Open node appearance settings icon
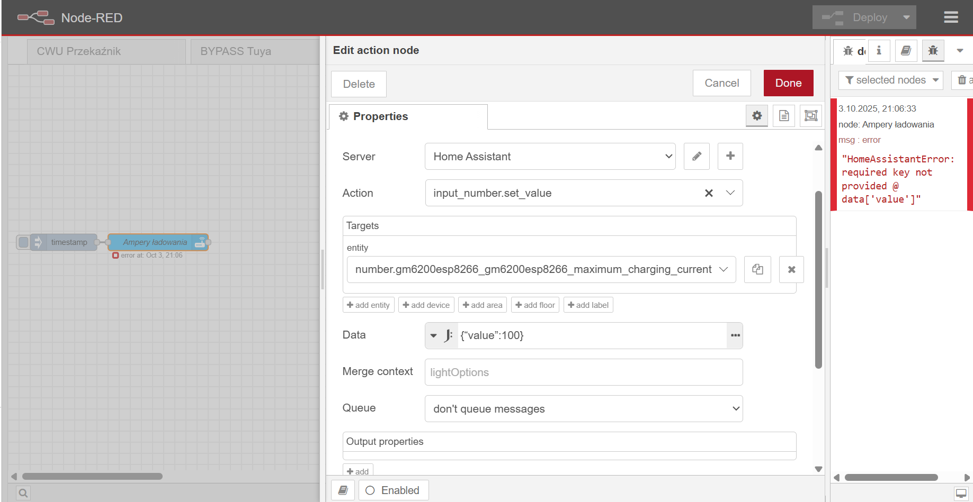 tap(810, 116)
